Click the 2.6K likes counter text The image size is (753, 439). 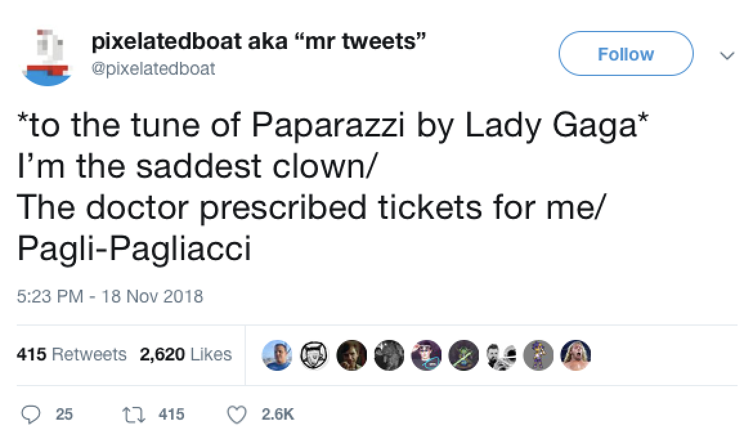(x=277, y=415)
